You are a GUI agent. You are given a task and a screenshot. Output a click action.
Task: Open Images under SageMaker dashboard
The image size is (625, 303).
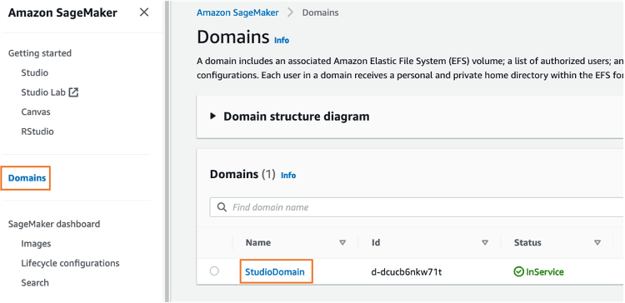coord(36,244)
